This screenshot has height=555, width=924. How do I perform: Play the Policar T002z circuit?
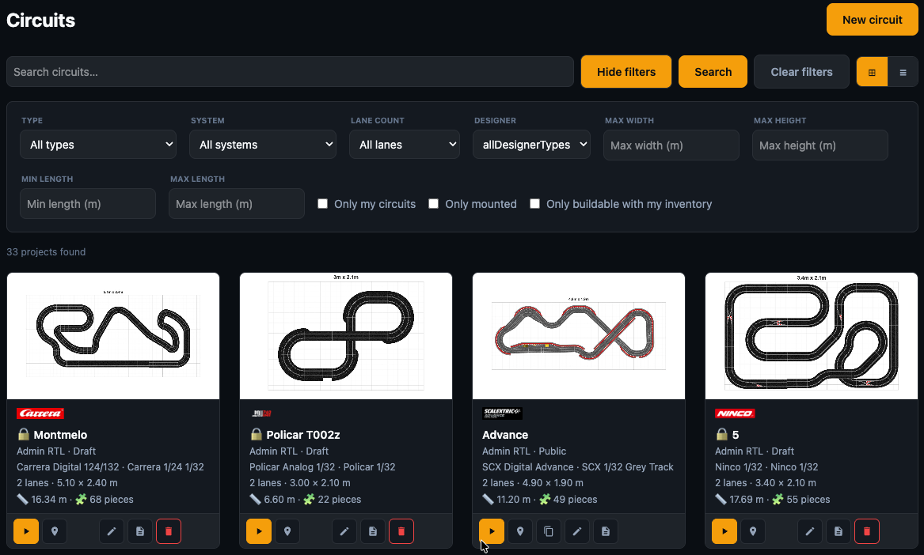[259, 531]
